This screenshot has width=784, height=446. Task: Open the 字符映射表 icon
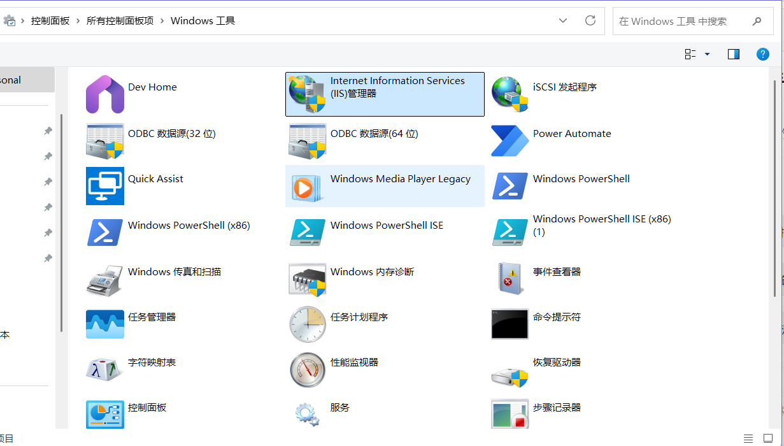pos(105,370)
